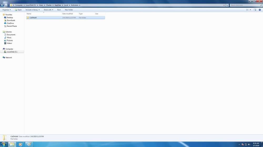Select the CoDWaW folder

click(x=33, y=18)
